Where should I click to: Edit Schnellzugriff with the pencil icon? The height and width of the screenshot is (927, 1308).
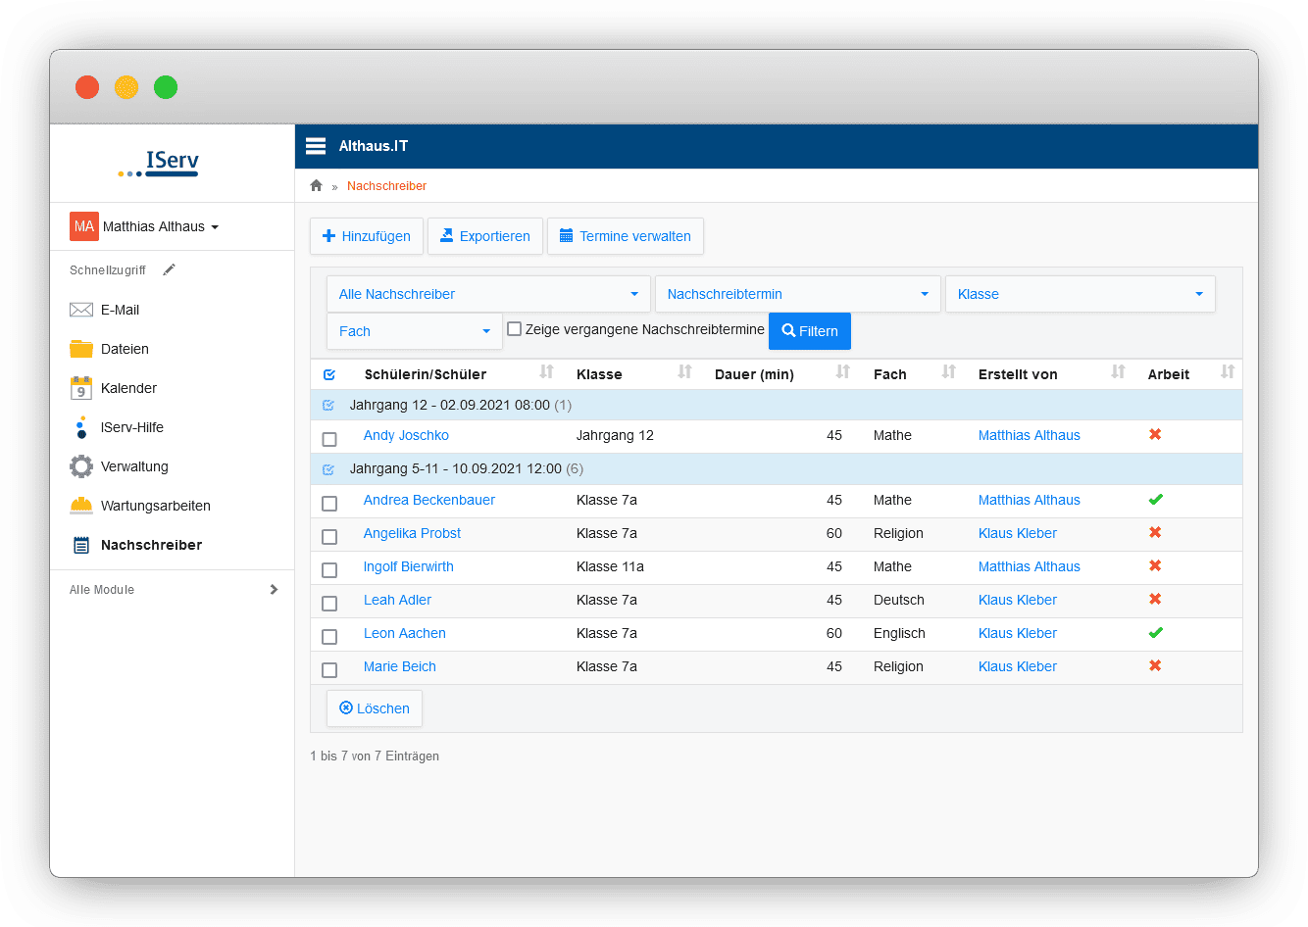click(169, 269)
